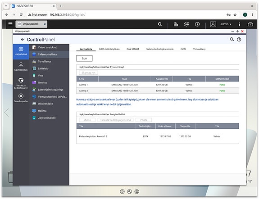Click the QTS search magnifier icon
Viewport: 259px width, 199px height.
(x=160, y=24)
